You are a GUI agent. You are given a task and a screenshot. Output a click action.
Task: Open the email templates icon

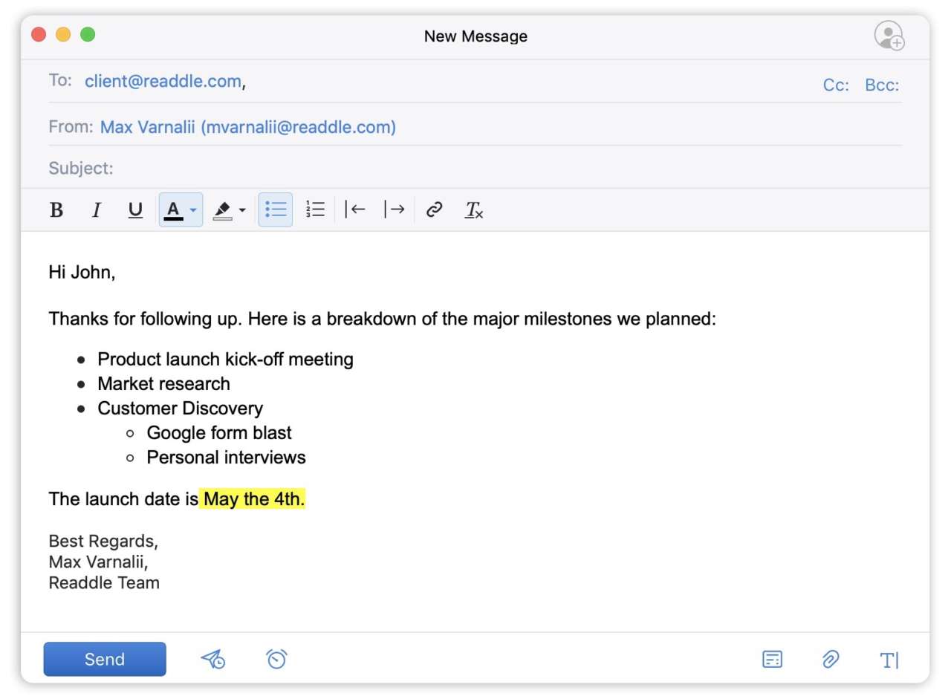point(772,659)
